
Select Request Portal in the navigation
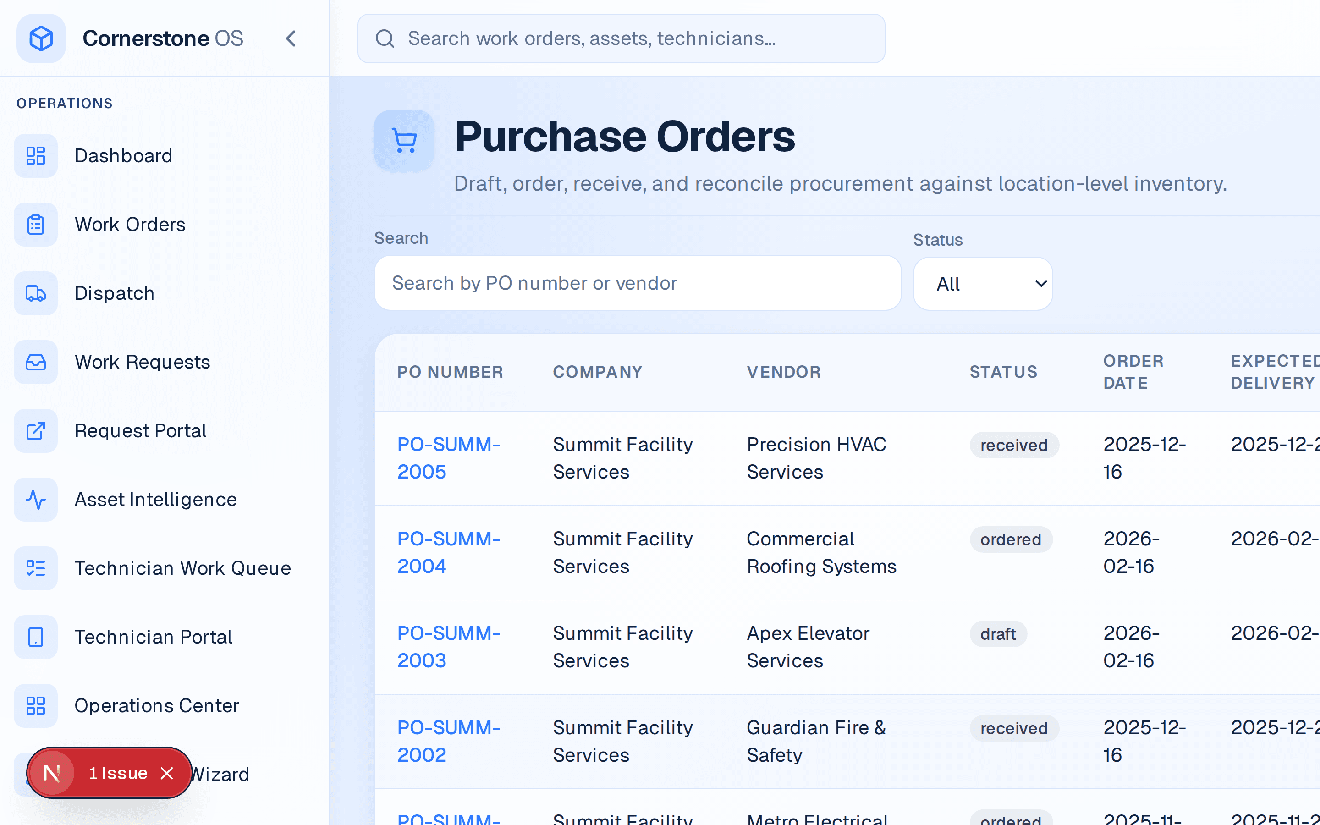tap(140, 430)
